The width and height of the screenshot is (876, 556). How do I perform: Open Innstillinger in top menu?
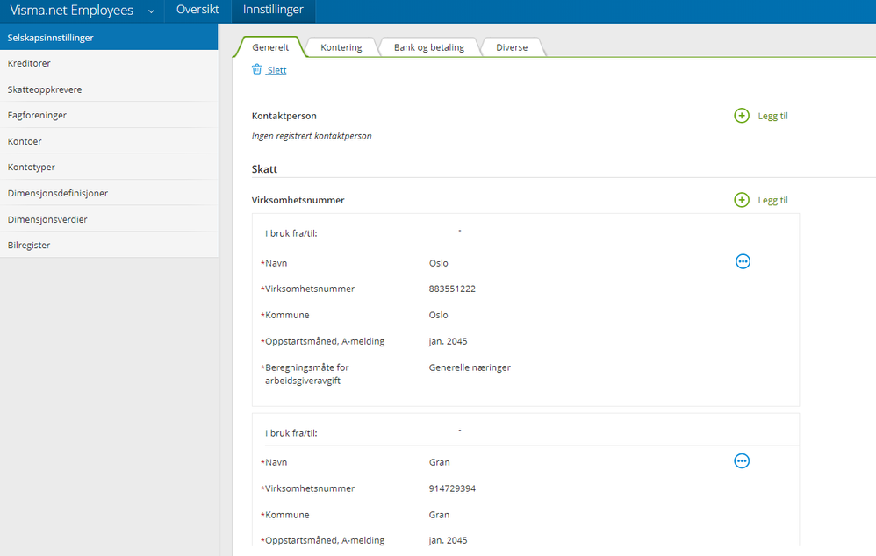coord(275,11)
